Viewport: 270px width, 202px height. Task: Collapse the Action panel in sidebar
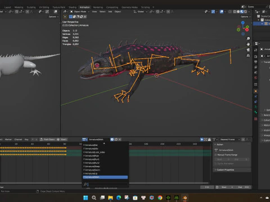tap(220, 145)
